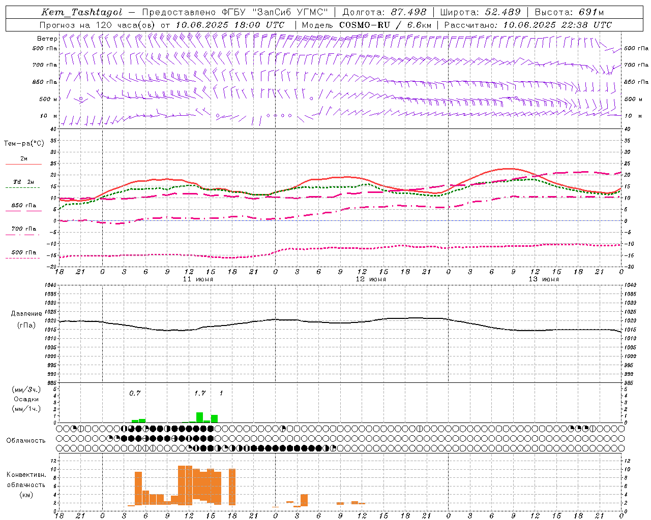Viewport: 651px width, 520px height.
Task: Click the 850 гПа temperature legend entry
Action: point(24,206)
